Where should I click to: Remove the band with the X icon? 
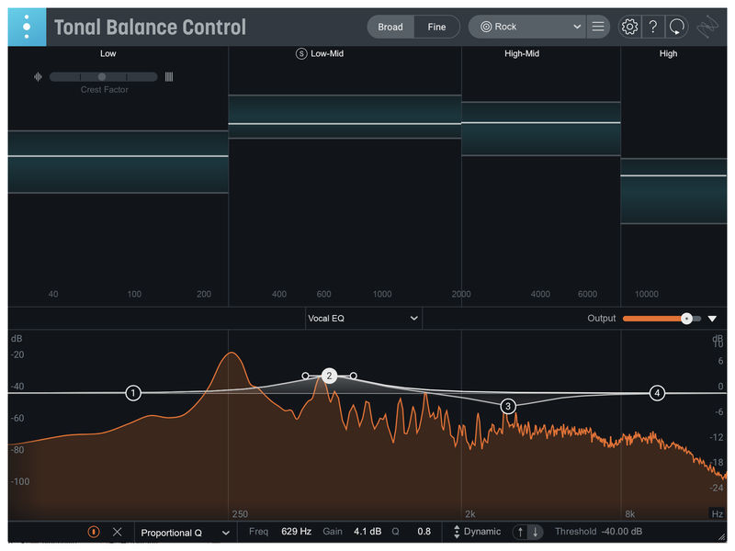pos(118,532)
